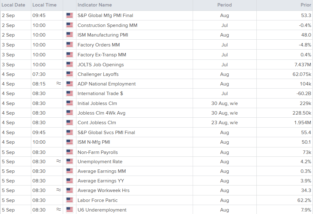Click the approximate-time icon beside Unemployment Rate
This screenshot has width=313, height=214.
[x=58, y=161]
